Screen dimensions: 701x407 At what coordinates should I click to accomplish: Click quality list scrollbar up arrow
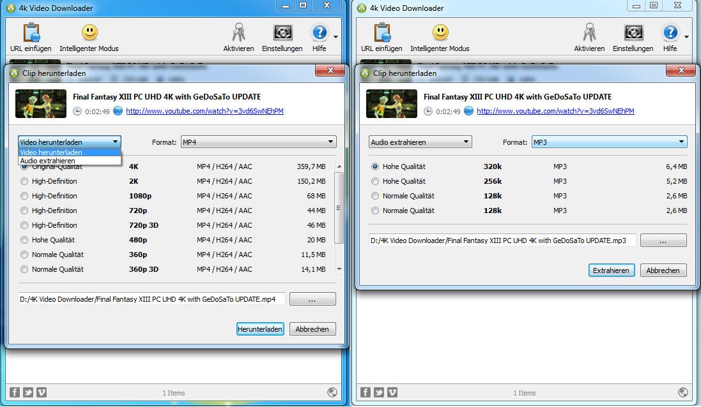point(339,166)
